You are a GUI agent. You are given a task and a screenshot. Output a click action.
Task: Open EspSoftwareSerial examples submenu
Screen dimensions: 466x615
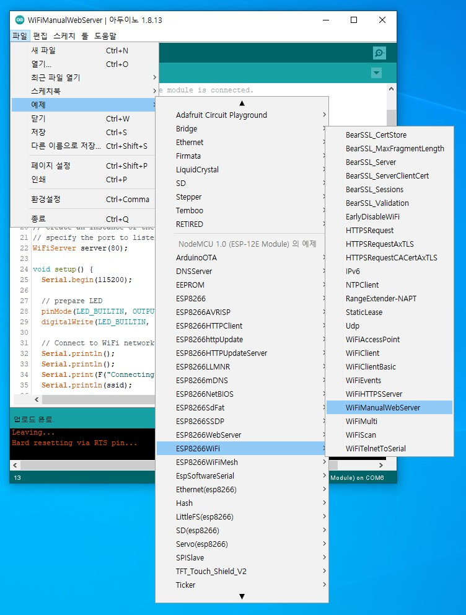[x=242, y=476]
